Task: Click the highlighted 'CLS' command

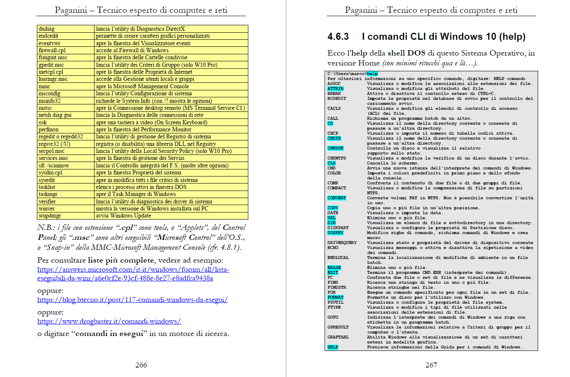Action: (331, 163)
